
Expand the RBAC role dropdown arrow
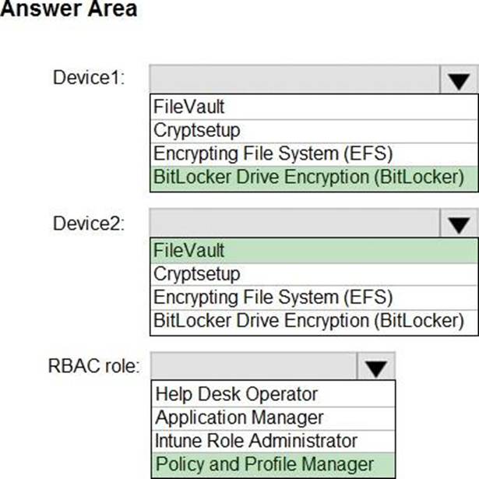[375, 366]
